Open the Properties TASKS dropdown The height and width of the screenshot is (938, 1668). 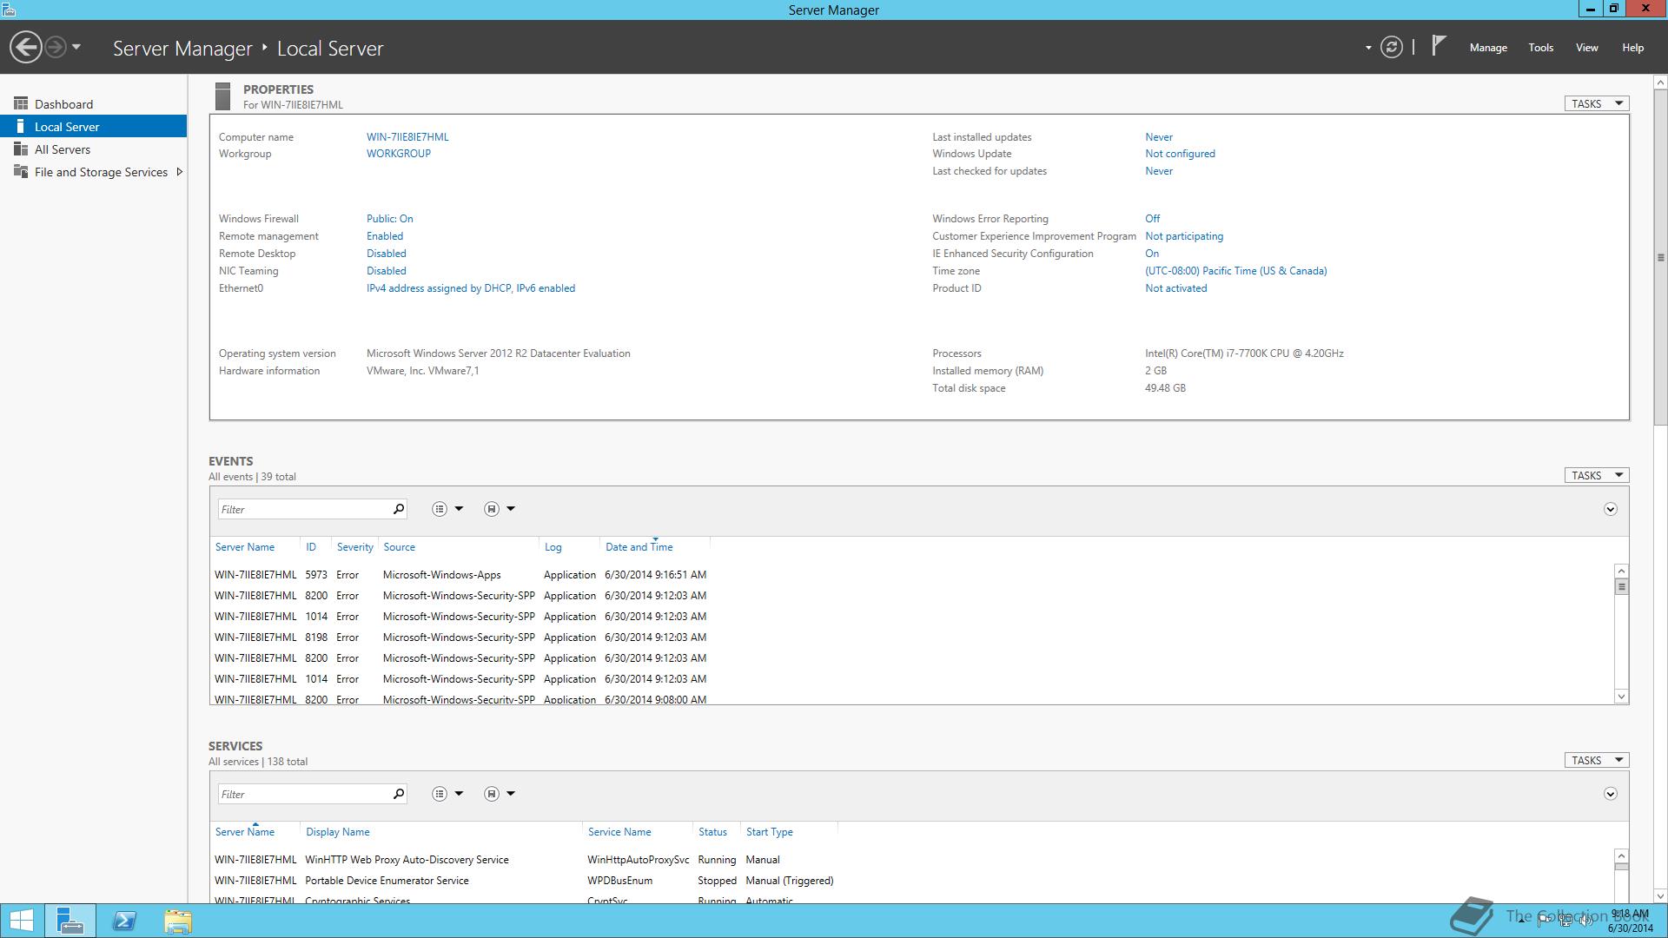[x=1597, y=103]
